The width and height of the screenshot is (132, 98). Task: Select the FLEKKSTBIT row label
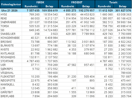8,77
